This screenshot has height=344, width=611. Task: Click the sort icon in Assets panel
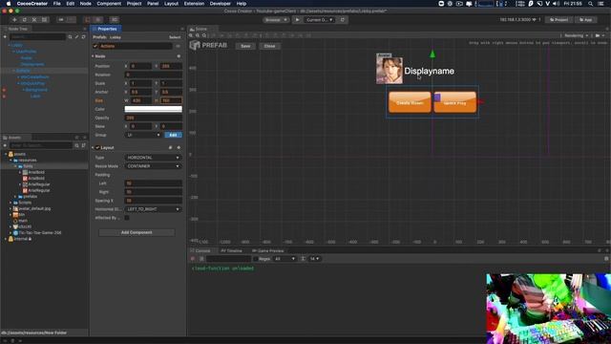pyautogui.click(x=83, y=145)
